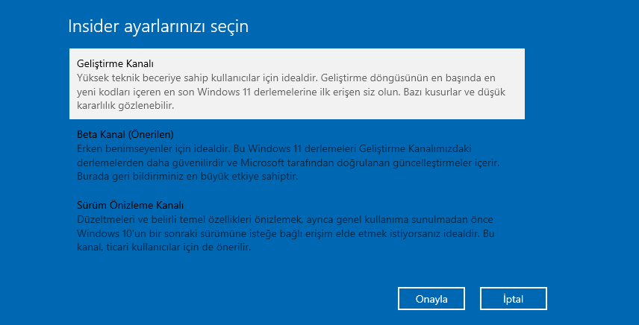Cancel the dialog with İptal
This screenshot has height=325, width=639.
(x=514, y=299)
